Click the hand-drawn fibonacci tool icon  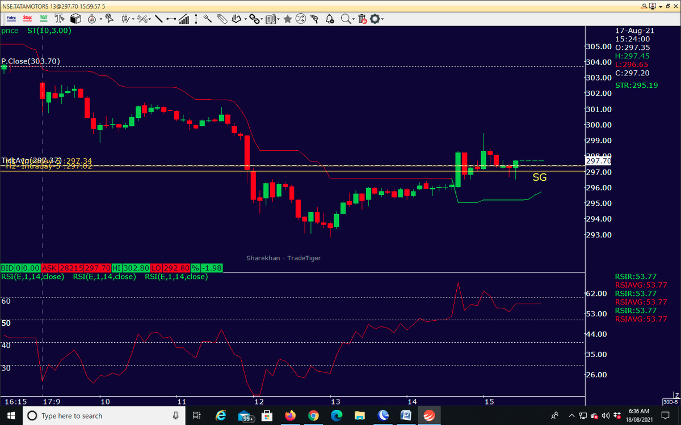pos(236,19)
